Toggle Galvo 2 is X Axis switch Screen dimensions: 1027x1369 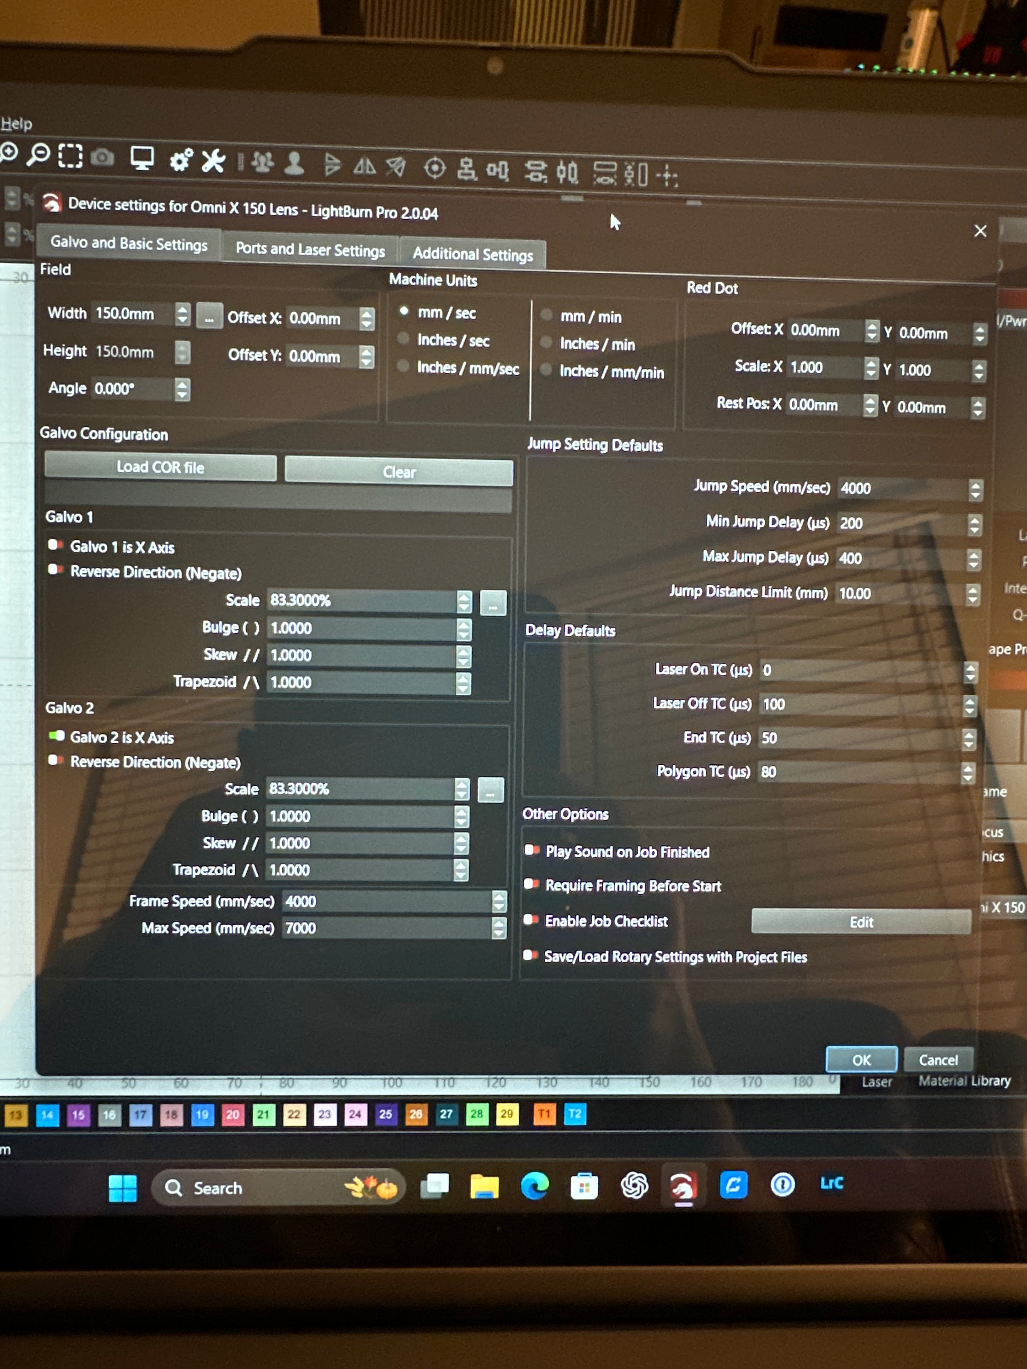[56, 736]
